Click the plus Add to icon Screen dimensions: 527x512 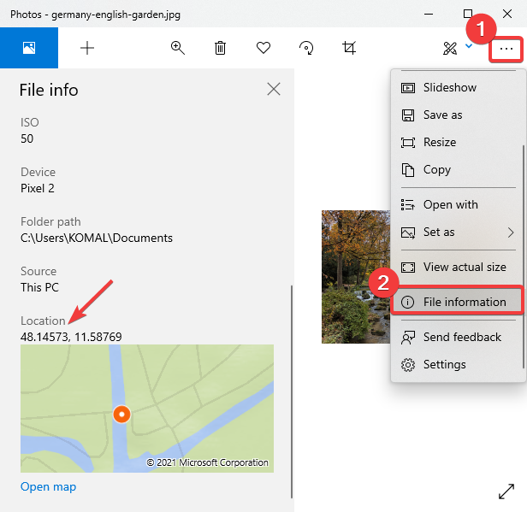[87, 48]
